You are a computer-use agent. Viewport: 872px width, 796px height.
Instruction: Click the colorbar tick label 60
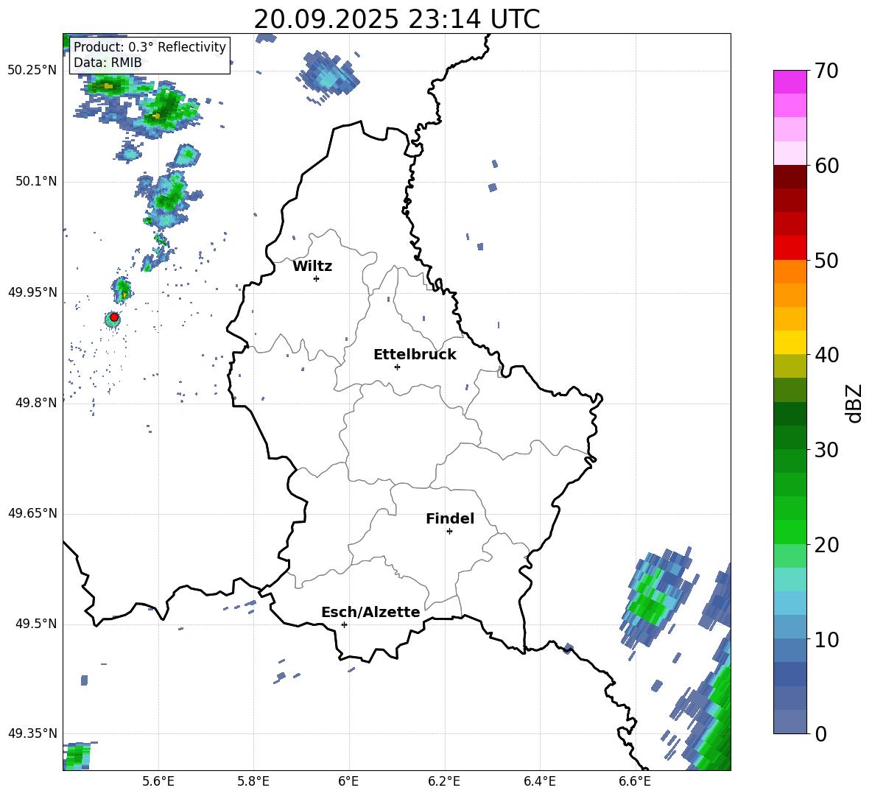[x=826, y=166]
